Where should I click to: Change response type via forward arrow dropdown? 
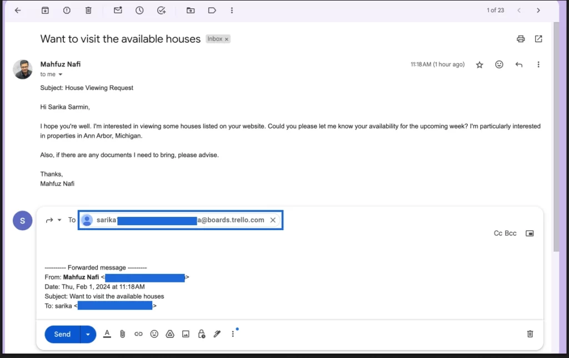tap(59, 220)
